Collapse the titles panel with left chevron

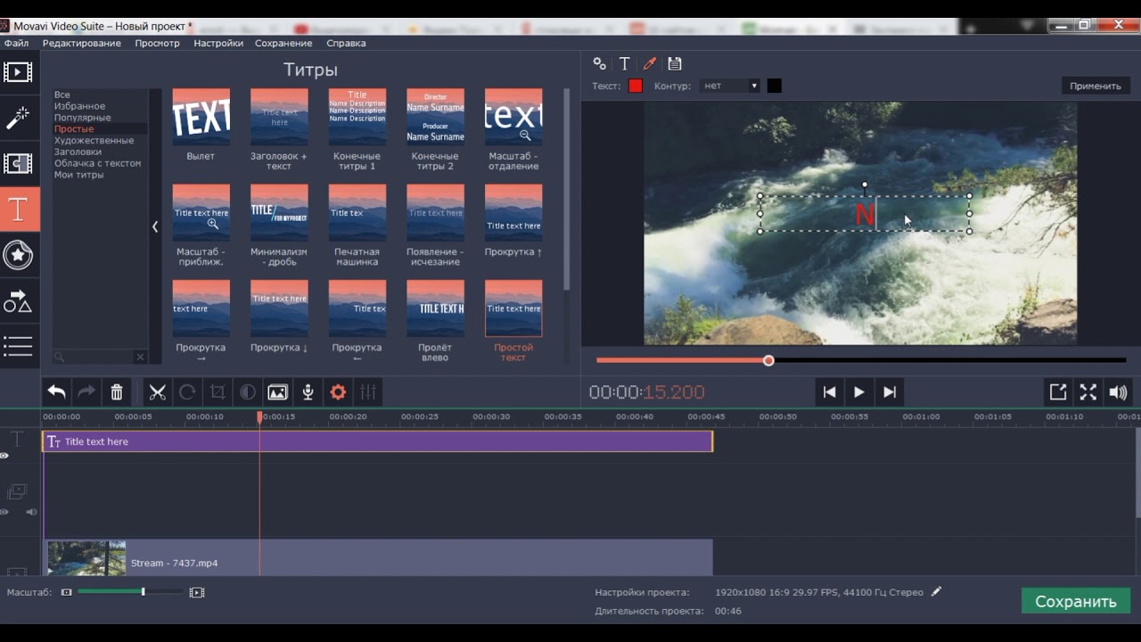coord(155,226)
